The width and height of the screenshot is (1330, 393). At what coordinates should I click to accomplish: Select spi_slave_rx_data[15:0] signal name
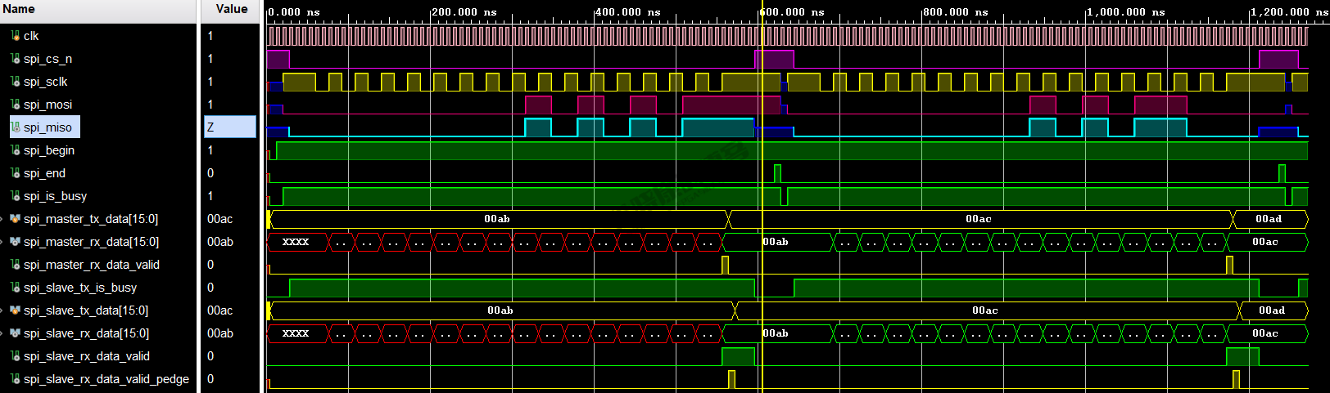[x=86, y=333]
